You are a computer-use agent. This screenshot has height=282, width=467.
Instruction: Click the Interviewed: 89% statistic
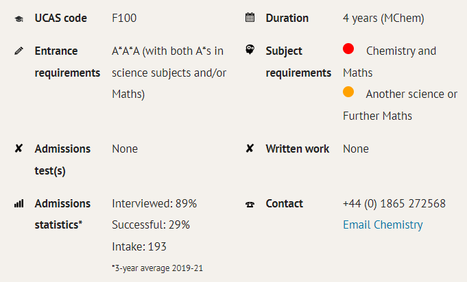(154, 203)
